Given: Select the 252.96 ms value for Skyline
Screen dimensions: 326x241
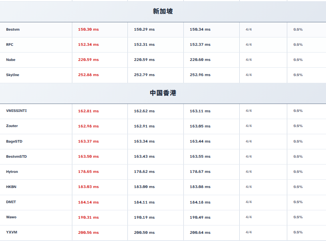Looking at the screenshot, I should (x=200, y=75).
